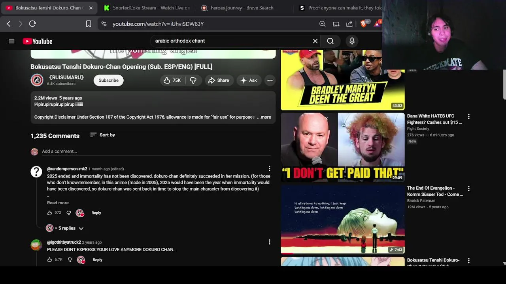The width and height of the screenshot is (506, 284).
Task: Open @randomperson-mk2 profile link
Action: tap(67, 169)
